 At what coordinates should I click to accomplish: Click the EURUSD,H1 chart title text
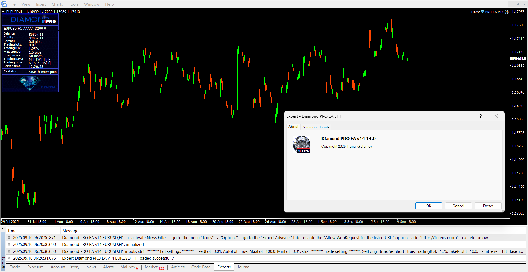[15, 12]
